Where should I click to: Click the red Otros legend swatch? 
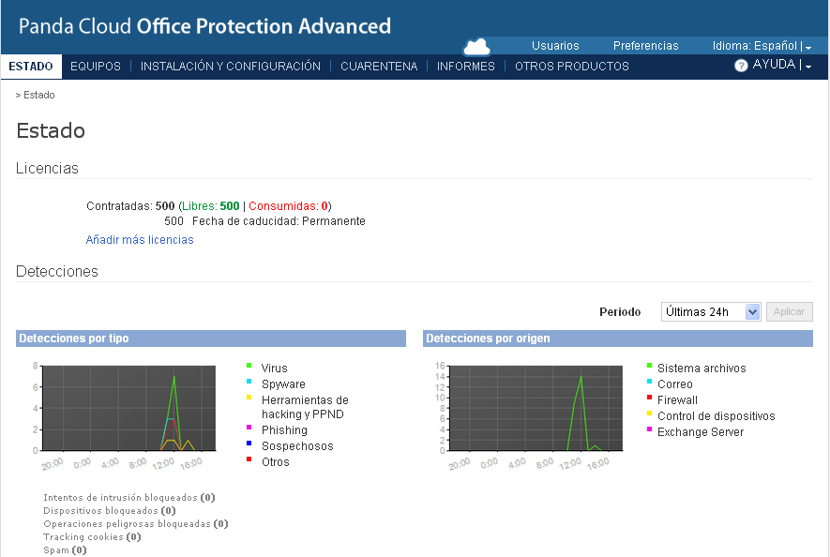pos(249,459)
